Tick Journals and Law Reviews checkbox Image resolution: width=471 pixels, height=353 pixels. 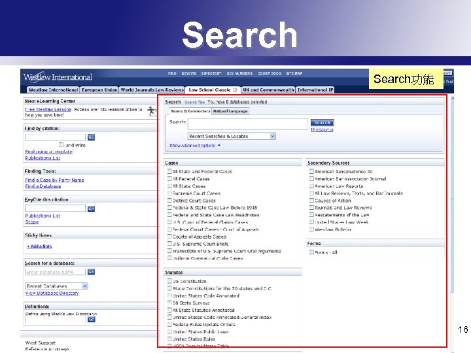tap(311, 207)
